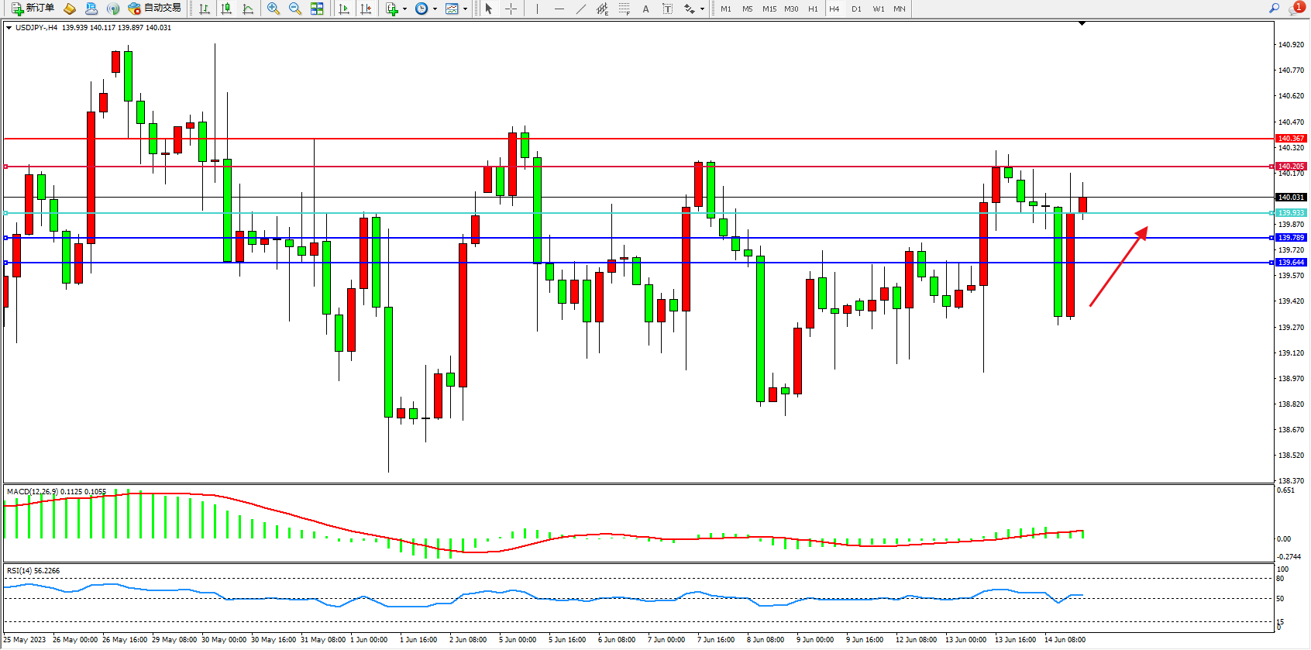Toggle 自动交易 auto trading
Image resolution: width=1311 pixels, height=650 pixels.
(155, 9)
